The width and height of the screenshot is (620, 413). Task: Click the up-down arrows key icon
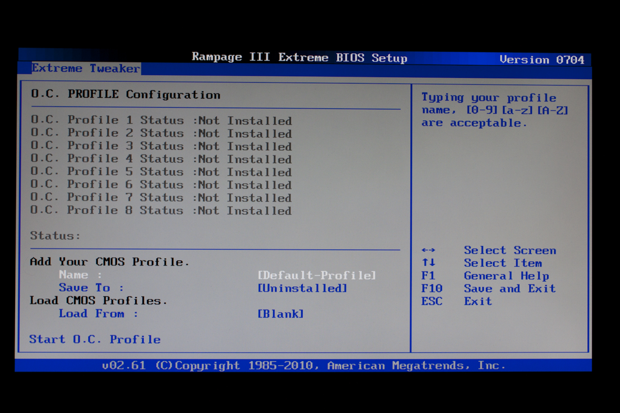point(428,263)
